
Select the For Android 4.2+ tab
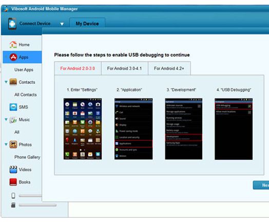click(x=169, y=68)
